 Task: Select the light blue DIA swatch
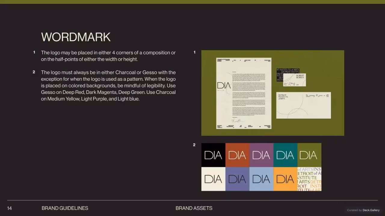pyautogui.click(x=261, y=179)
